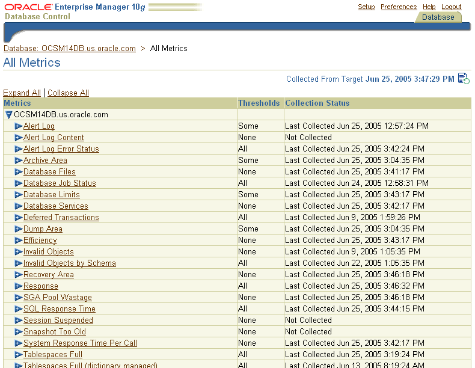The image size is (475, 368).
Task: Open the Invalid Objects by Schema link
Action: (x=70, y=263)
